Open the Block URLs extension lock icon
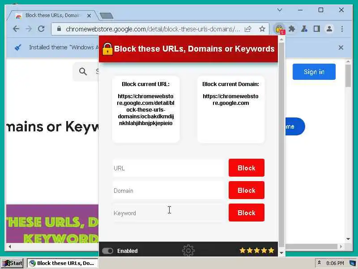 pyautogui.click(x=279, y=29)
